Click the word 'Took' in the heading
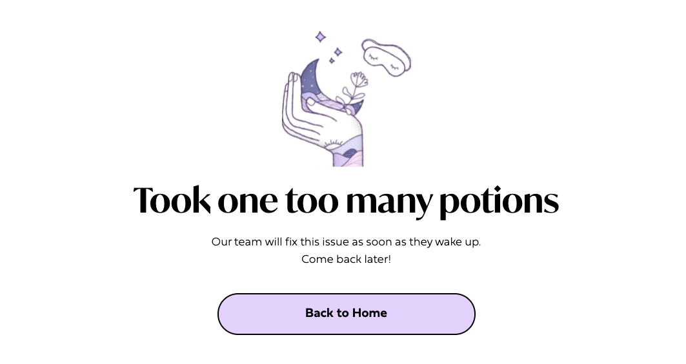 172,200
